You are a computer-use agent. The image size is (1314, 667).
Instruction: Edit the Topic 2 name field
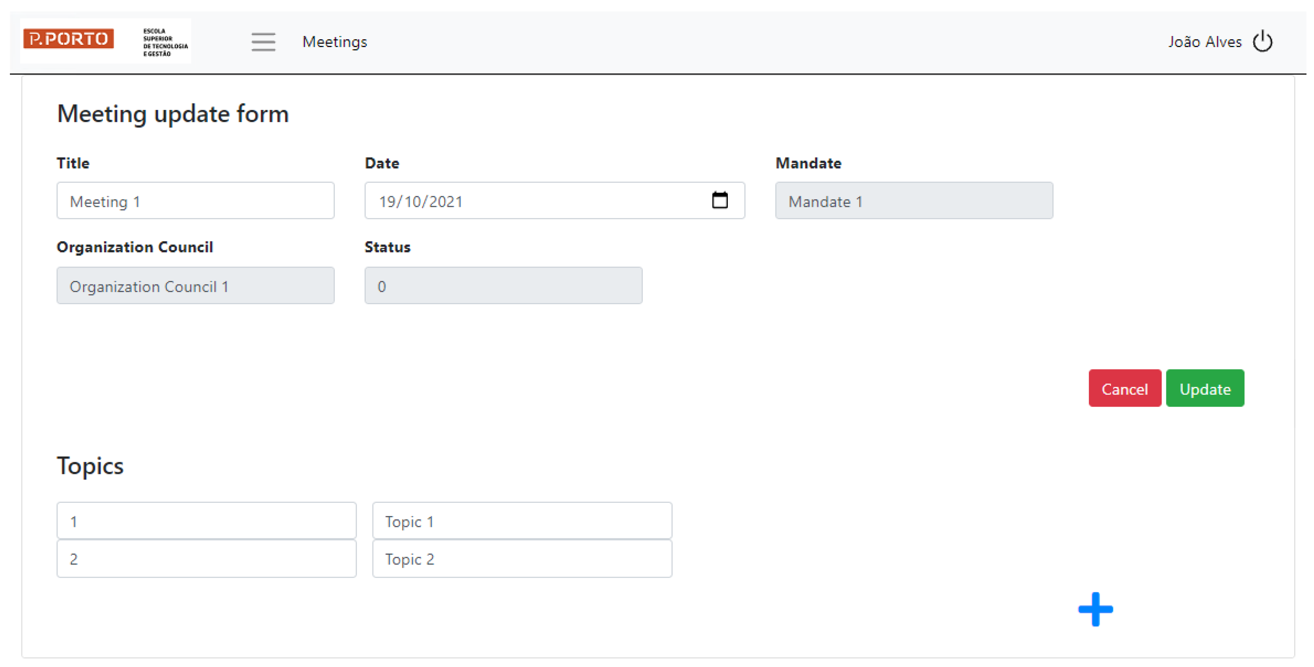pos(522,558)
